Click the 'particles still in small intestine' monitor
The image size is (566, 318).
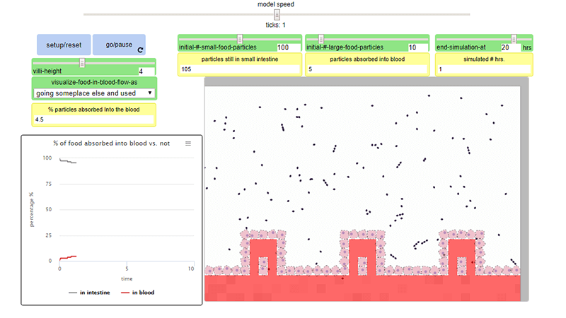(x=239, y=64)
